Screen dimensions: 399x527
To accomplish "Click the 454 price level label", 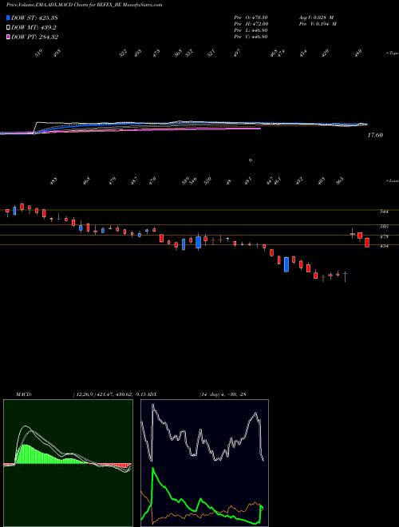I will click(384, 246).
